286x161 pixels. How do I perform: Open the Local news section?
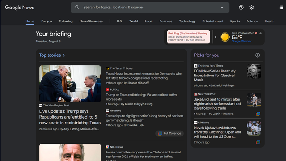click(148, 21)
